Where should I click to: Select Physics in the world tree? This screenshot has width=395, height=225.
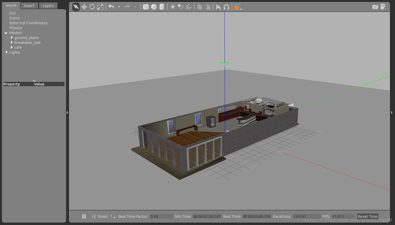coord(15,28)
